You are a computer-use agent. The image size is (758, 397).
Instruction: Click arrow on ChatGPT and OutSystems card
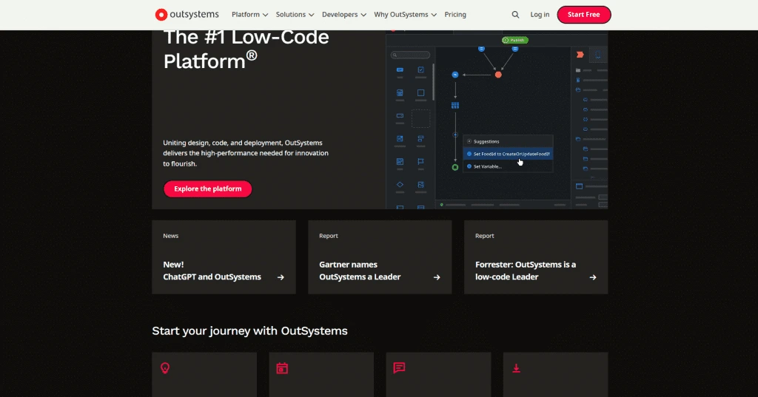(281, 277)
